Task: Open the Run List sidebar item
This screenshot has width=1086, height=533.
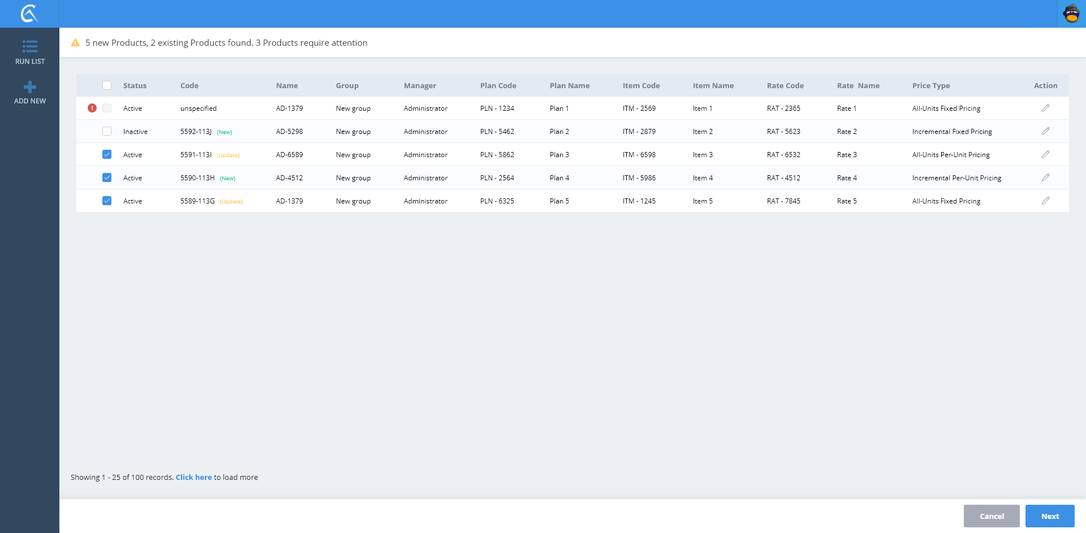Action: tap(30, 52)
